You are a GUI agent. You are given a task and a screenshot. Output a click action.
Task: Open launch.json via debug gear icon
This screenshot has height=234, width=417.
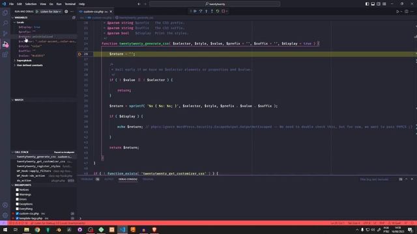click(x=66, y=12)
